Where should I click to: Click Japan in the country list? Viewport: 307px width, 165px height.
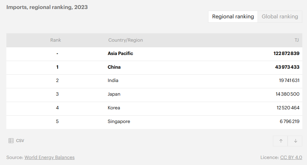click(114, 94)
